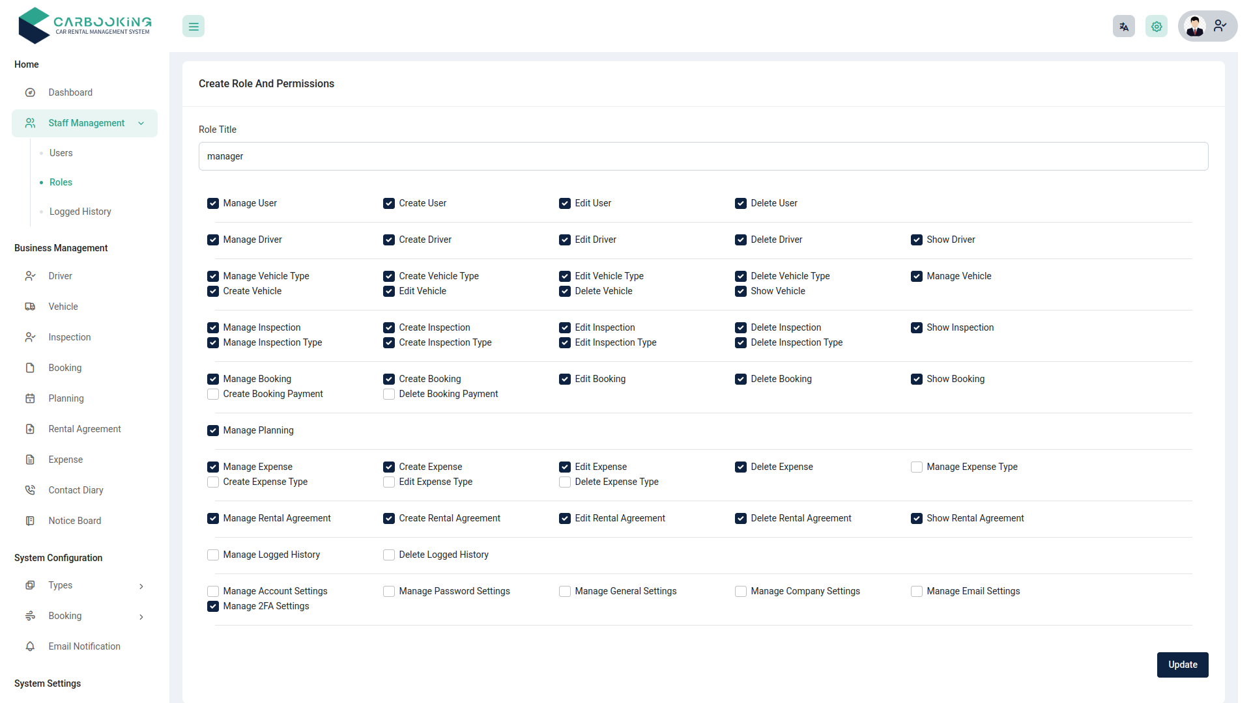
Task: Open the settings gear in the top bar
Action: 1157,26
